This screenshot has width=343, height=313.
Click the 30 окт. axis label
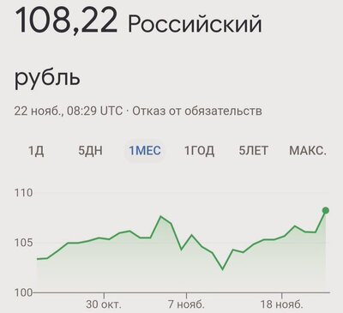(104, 304)
